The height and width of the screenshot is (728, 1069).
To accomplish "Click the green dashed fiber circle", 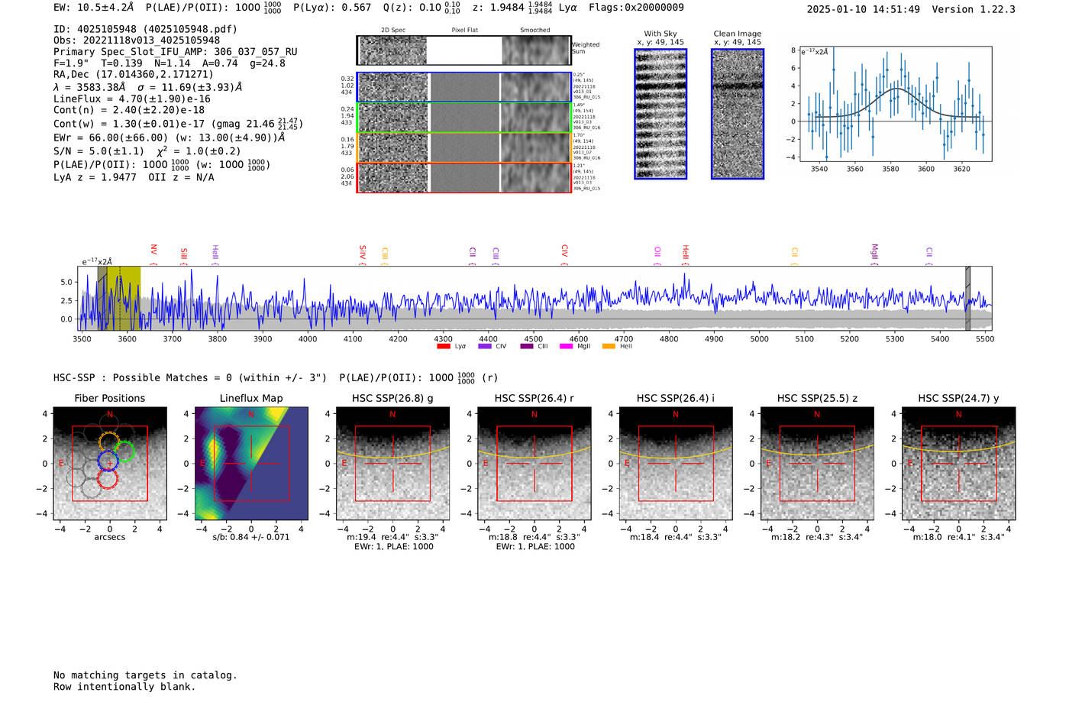I will click(124, 451).
